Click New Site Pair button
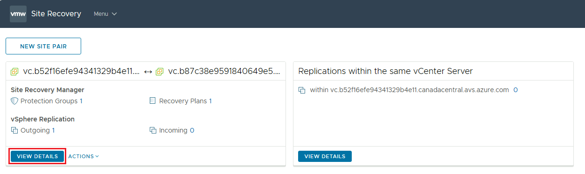 click(x=43, y=46)
